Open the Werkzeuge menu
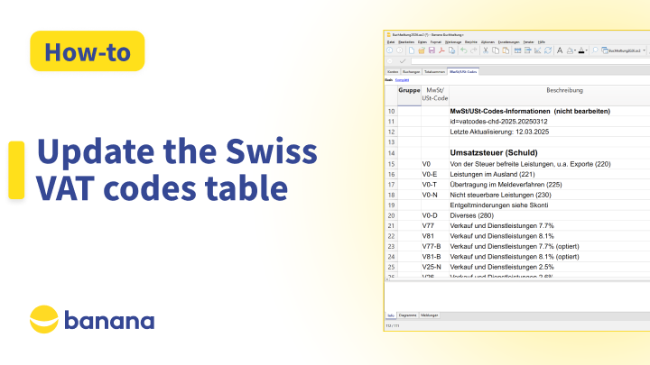 click(453, 42)
